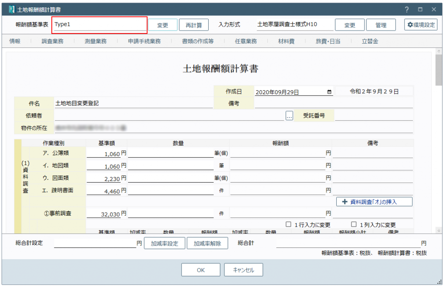This screenshot has width=446, height=288.
Task: Click the 件名 field 土地地目変更登記
Action: (x=133, y=103)
